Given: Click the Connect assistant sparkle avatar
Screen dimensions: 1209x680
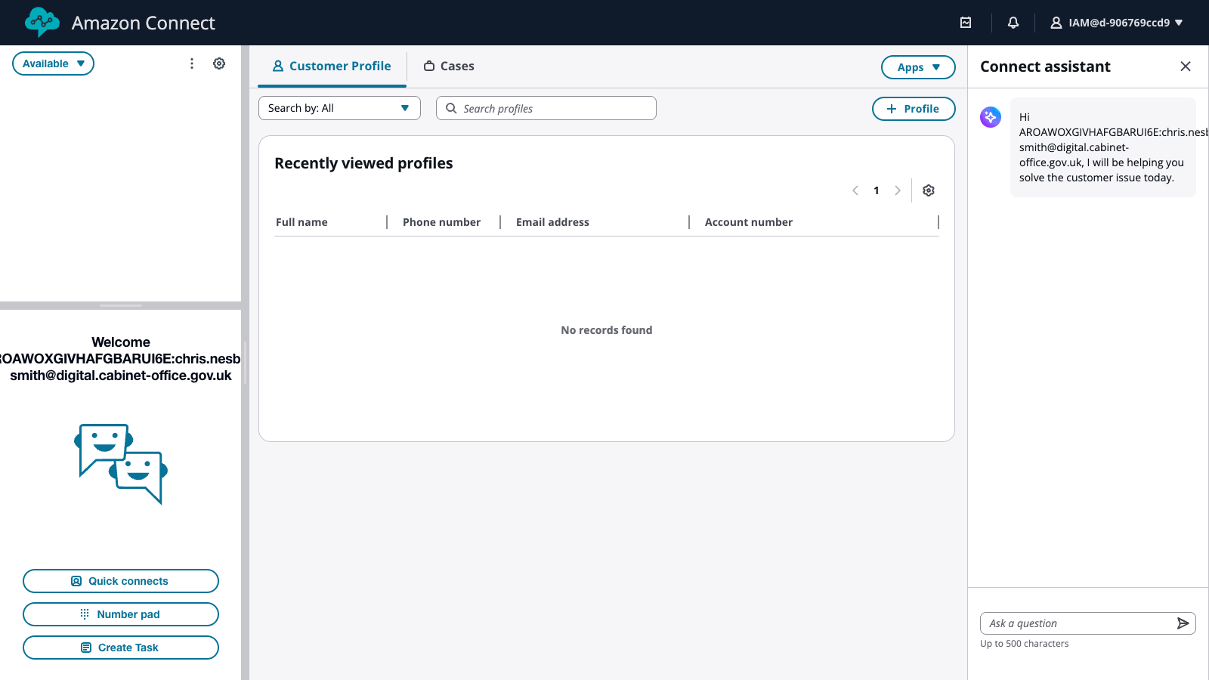Looking at the screenshot, I should [x=991, y=117].
